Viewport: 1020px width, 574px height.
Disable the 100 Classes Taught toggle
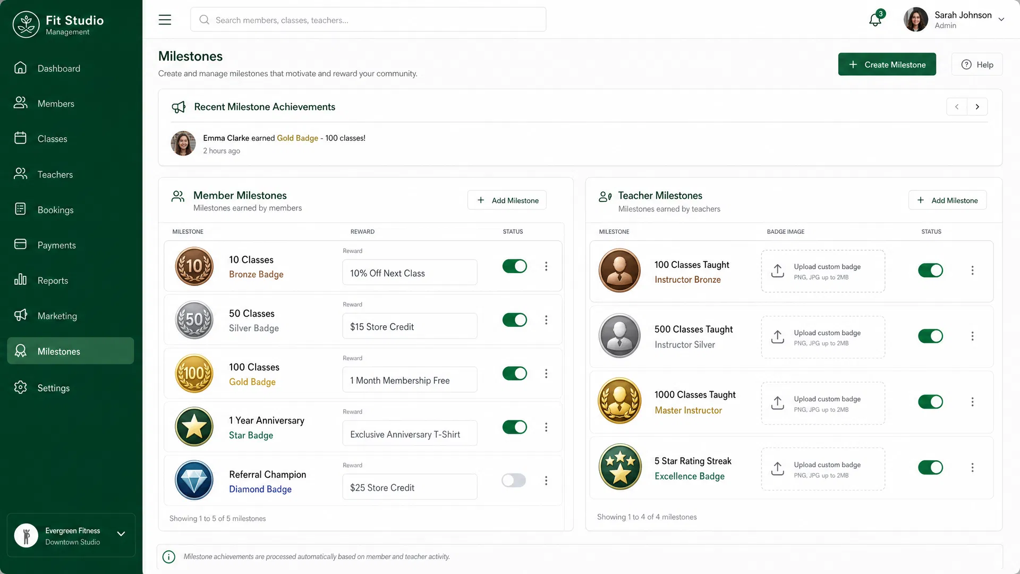click(931, 271)
